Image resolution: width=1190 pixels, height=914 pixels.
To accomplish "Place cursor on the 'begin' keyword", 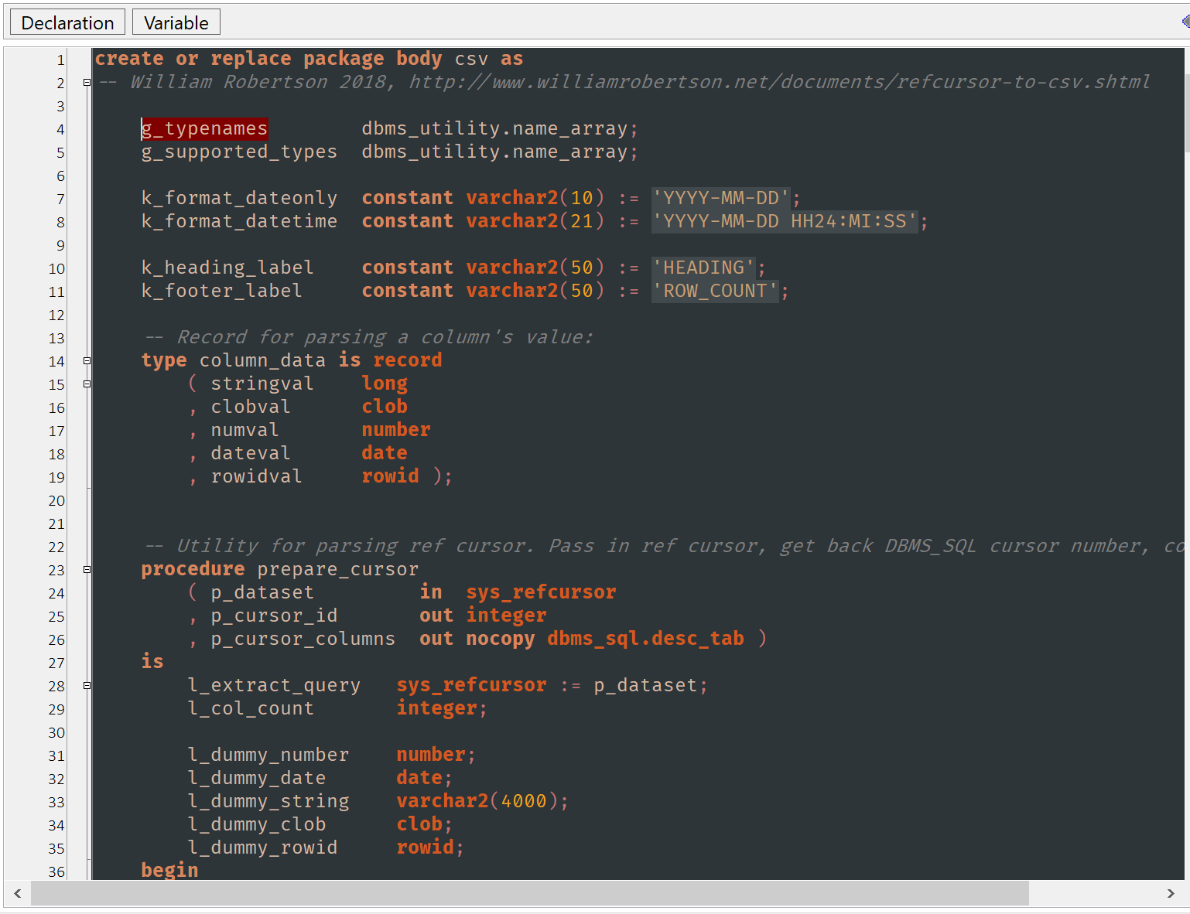I will tap(169, 870).
